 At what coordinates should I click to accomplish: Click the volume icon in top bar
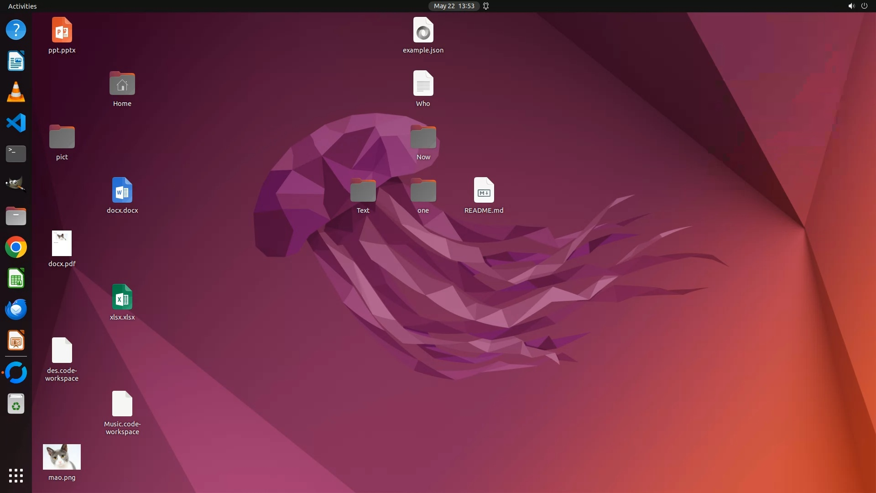coord(851,6)
